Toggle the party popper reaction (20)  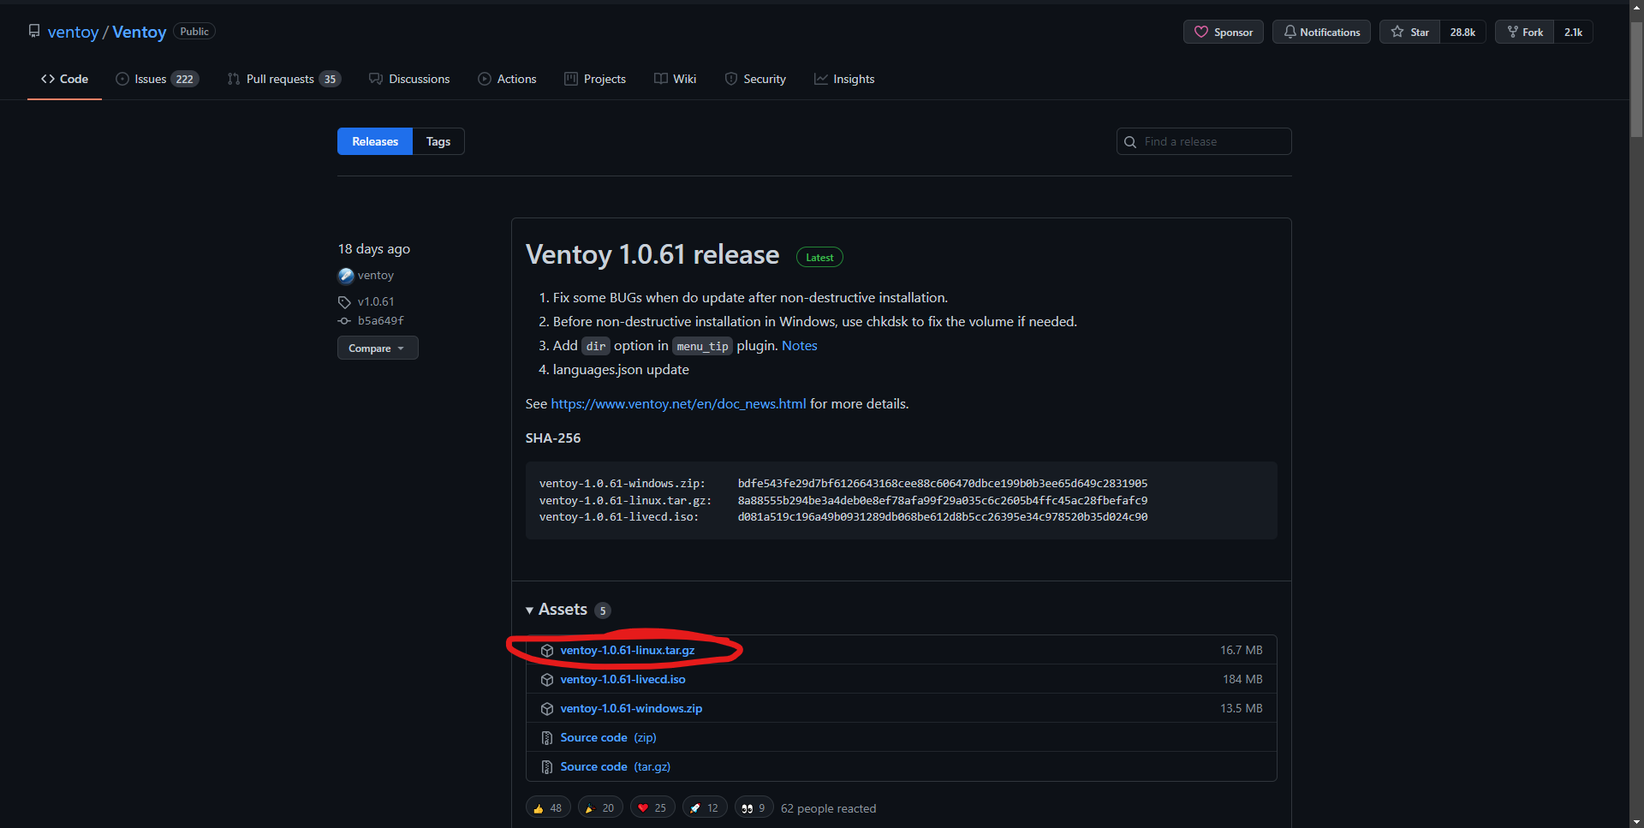(600, 807)
